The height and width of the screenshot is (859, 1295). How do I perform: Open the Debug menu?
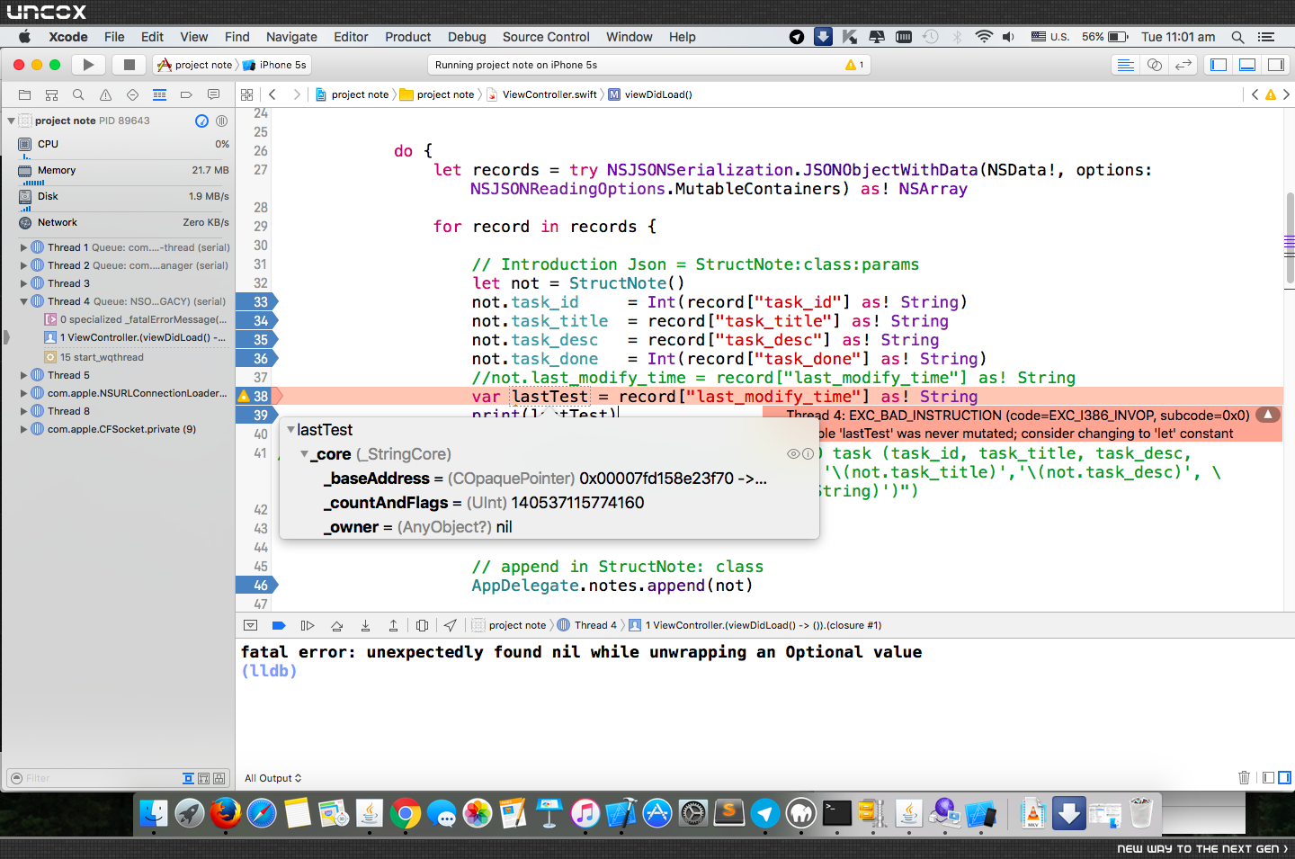coord(467,37)
